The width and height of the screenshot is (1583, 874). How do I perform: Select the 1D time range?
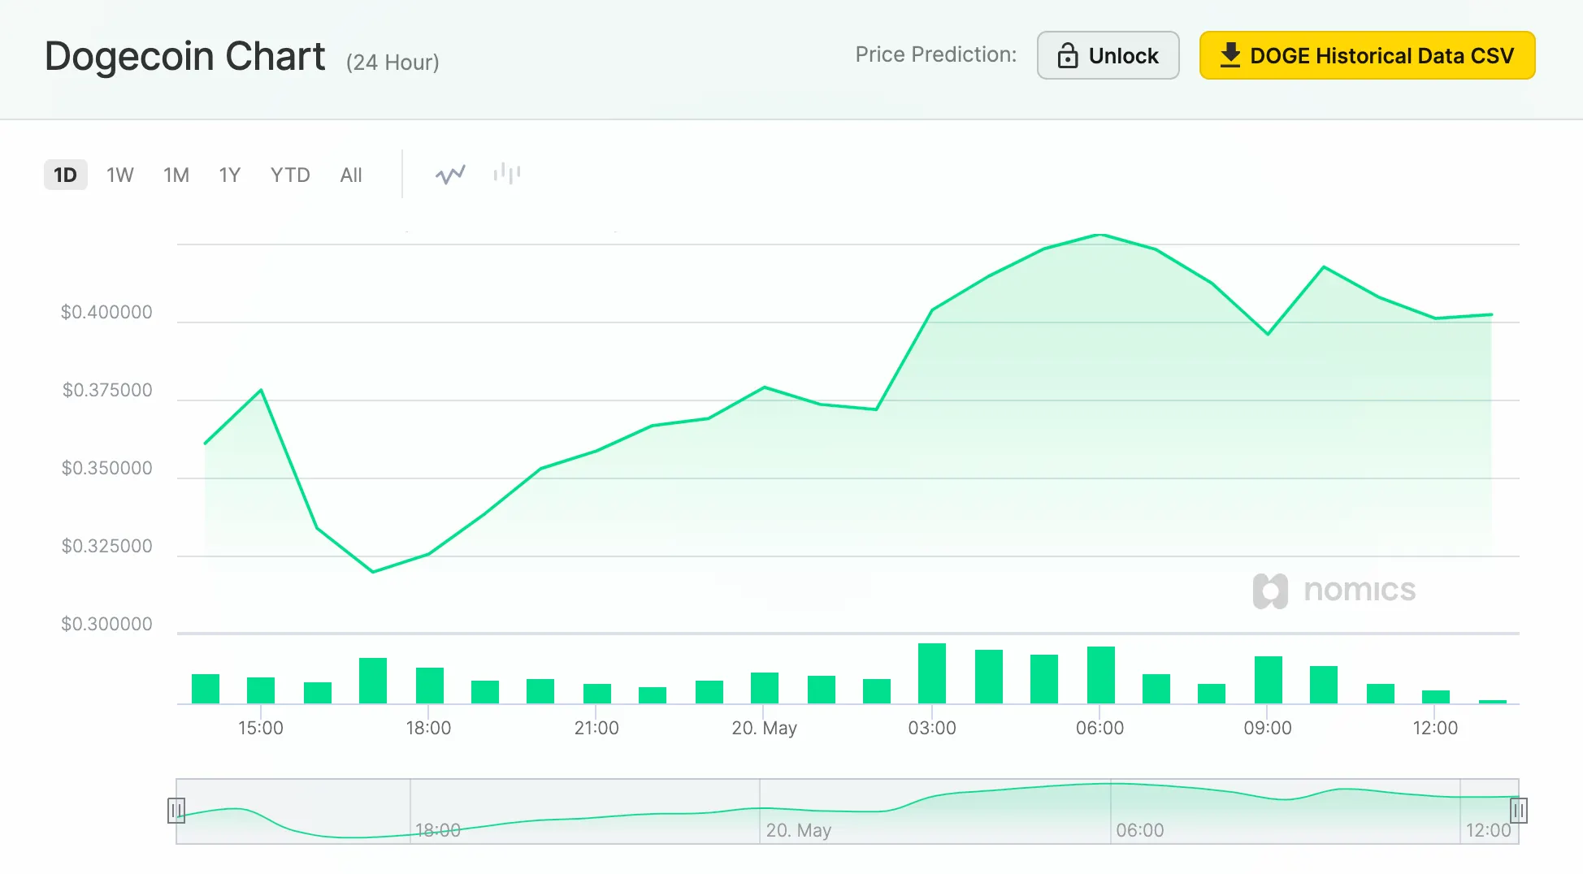(65, 175)
